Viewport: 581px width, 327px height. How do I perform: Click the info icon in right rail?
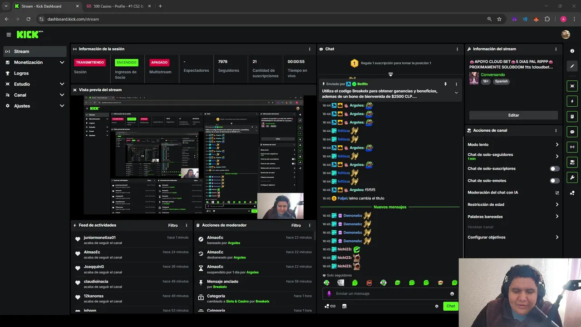[572, 51]
